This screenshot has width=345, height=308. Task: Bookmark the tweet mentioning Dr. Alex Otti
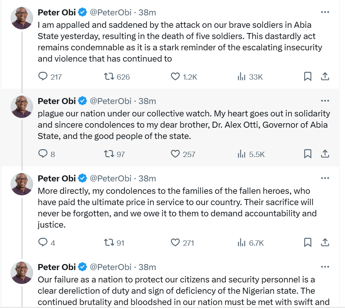308,154
